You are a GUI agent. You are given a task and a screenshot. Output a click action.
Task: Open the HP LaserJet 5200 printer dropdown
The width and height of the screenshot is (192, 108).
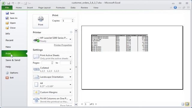(52, 39)
